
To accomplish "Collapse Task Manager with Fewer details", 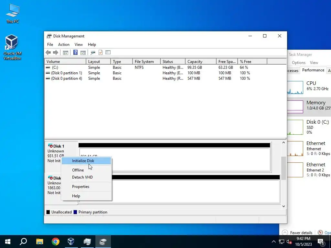I will pyautogui.click(x=297, y=232).
